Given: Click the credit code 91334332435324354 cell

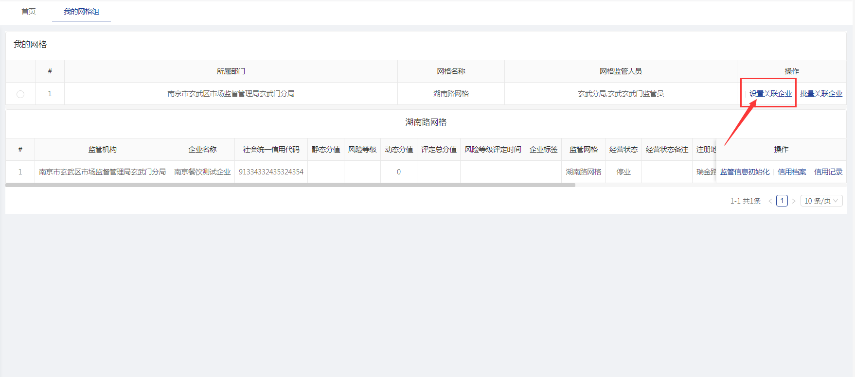Looking at the screenshot, I should pyautogui.click(x=271, y=172).
